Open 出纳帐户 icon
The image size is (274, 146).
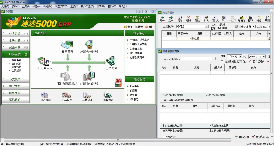coord(67,97)
